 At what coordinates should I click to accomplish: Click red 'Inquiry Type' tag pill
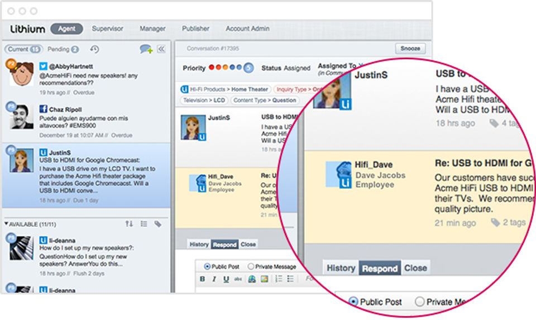pyautogui.click(x=298, y=89)
